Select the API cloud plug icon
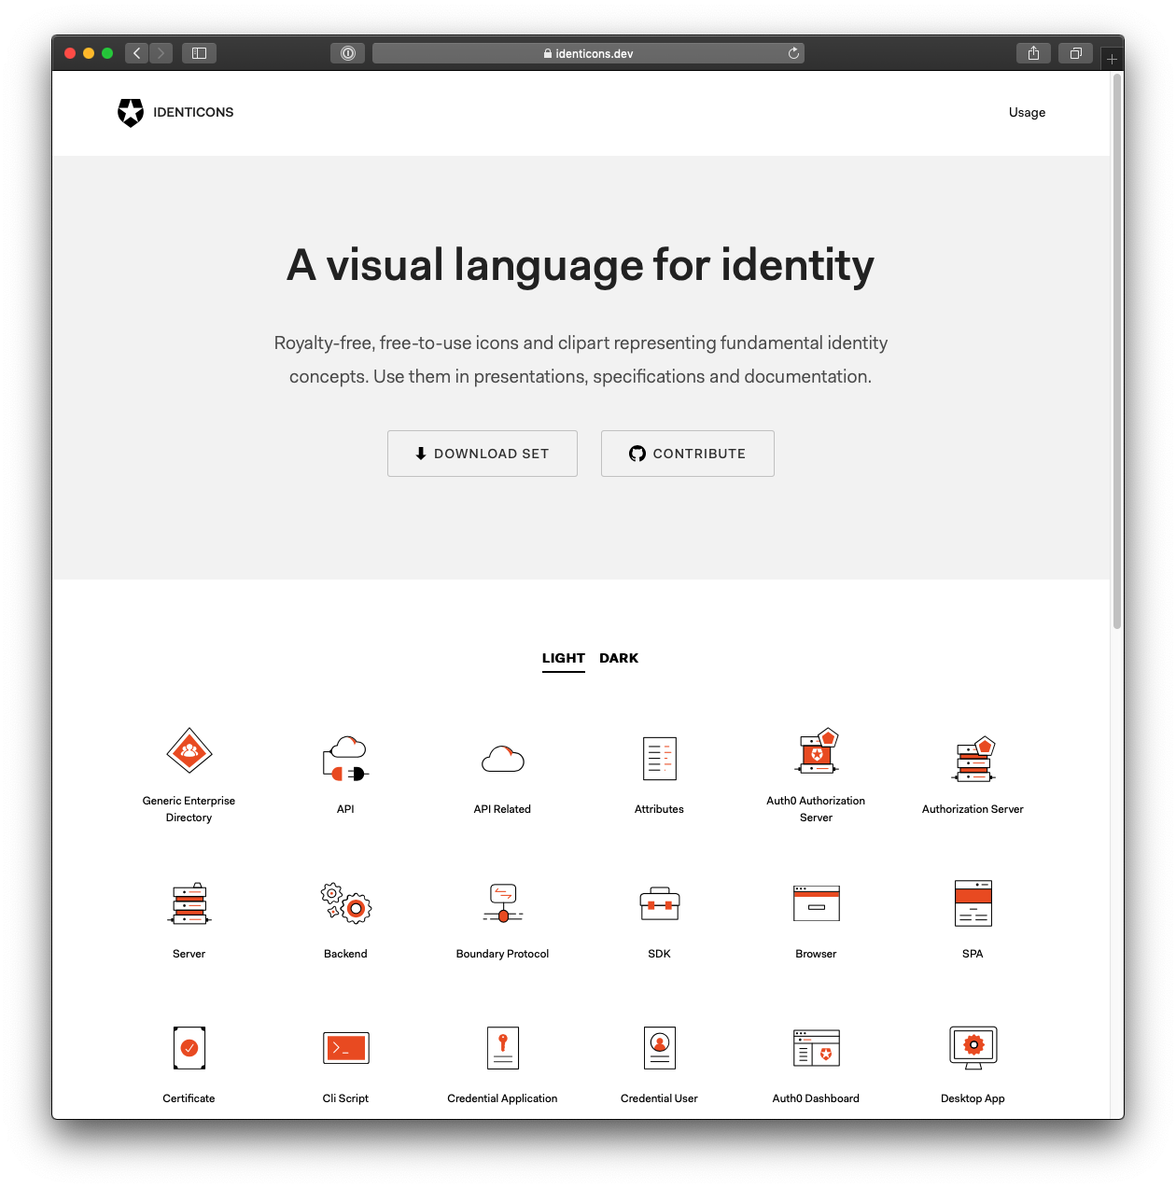This screenshot has width=1176, height=1188. pos(346,759)
